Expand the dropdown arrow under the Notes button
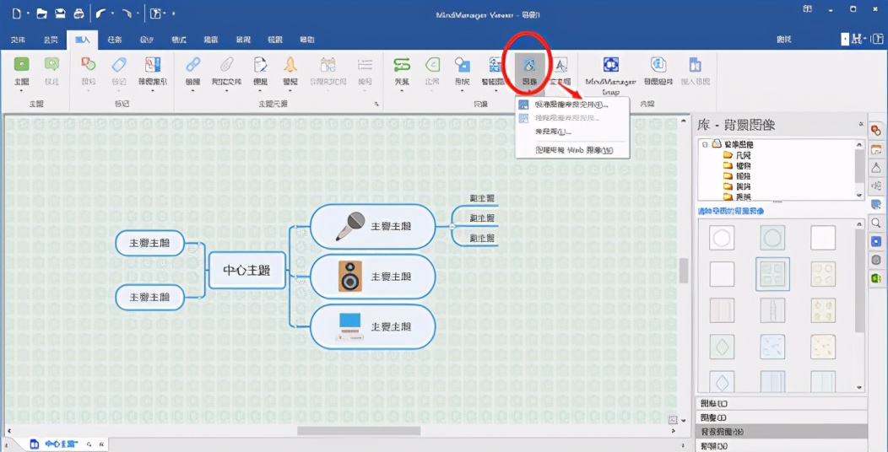This screenshot has height=452, width=888. click(260, 90)
